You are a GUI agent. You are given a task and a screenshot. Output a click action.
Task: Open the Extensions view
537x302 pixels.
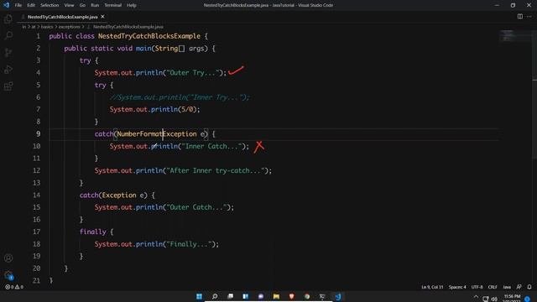(x=8, y=86)
